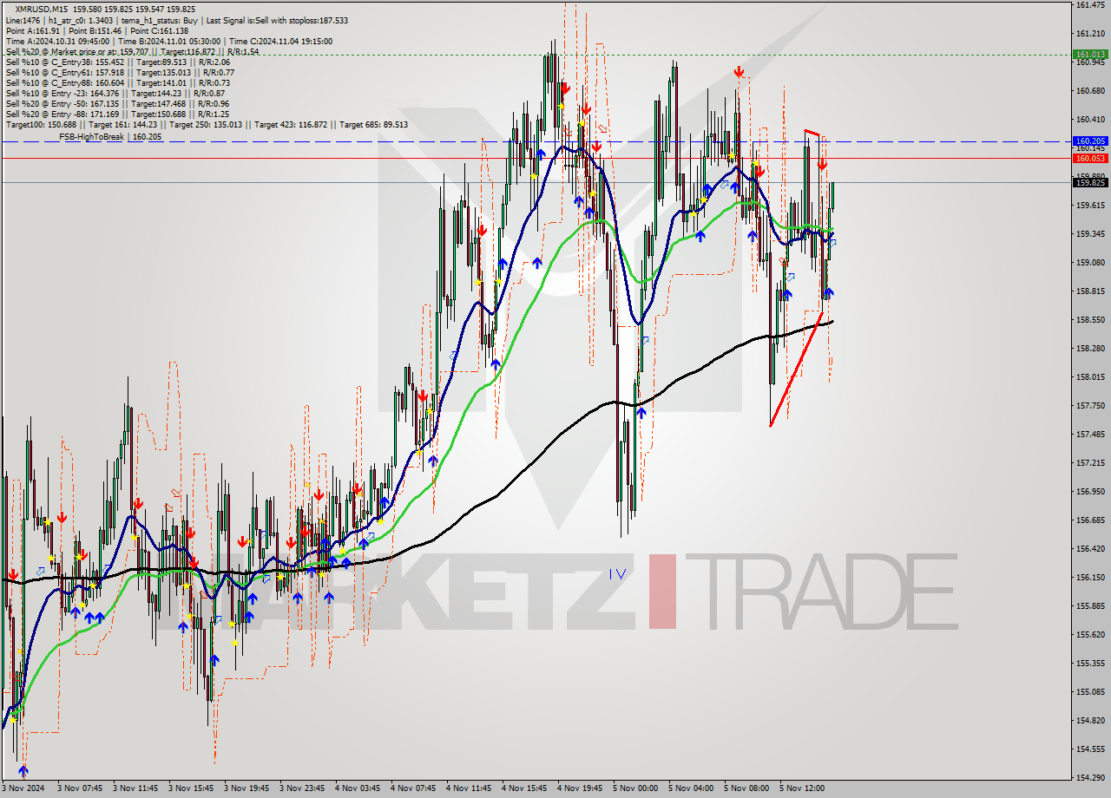Select the FSB-HighToBreak 160.205 label
The image size is (1111, 798).
point(110,136)
